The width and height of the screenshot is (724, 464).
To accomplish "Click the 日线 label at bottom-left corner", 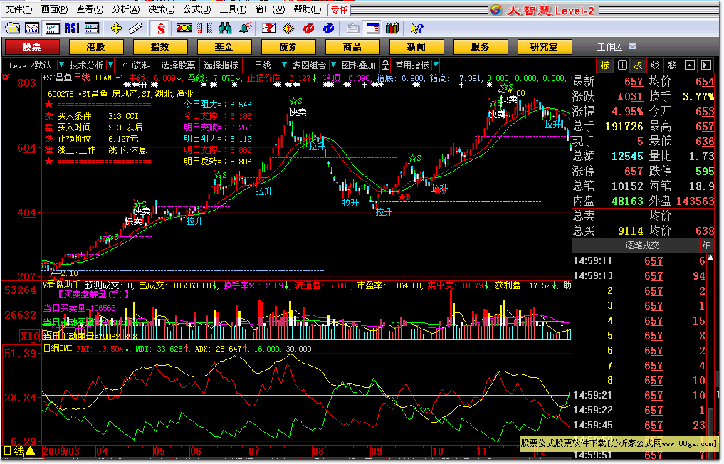I will pyautogui.click(x=14, y=451).
